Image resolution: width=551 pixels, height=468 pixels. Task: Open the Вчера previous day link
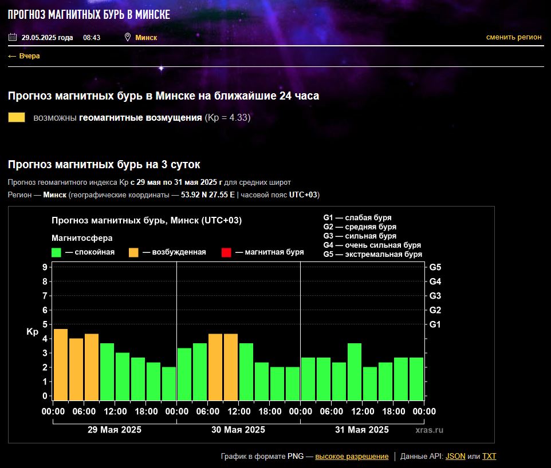(29, 56)
